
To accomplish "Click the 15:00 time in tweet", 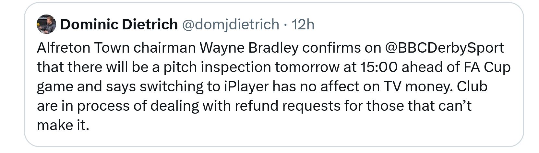I will coord(378,67).
